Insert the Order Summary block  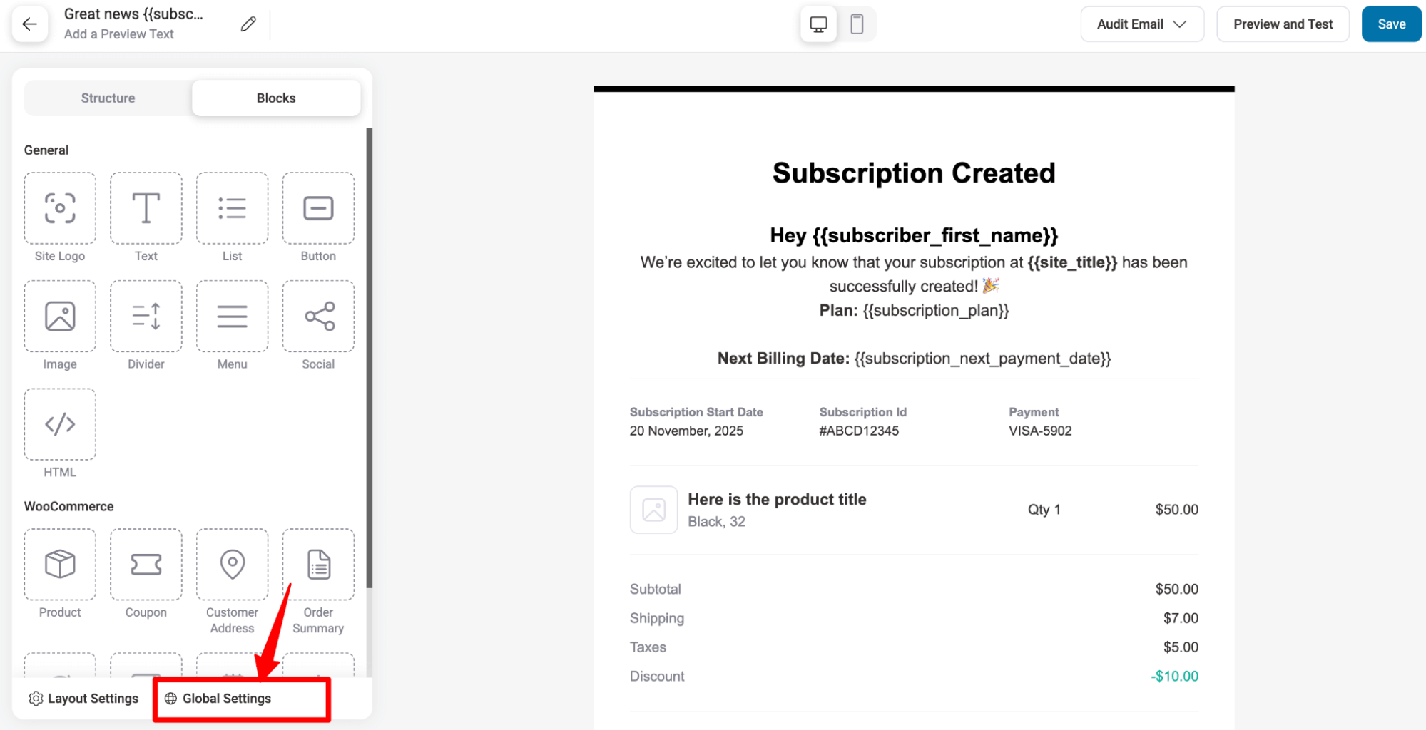click(317, 564)
